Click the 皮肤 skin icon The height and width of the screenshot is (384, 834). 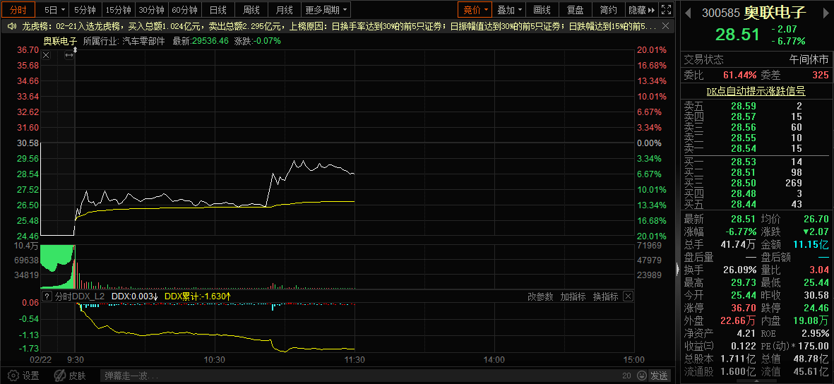click(61, 376)
